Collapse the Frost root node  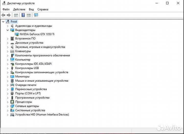[3, 22]
